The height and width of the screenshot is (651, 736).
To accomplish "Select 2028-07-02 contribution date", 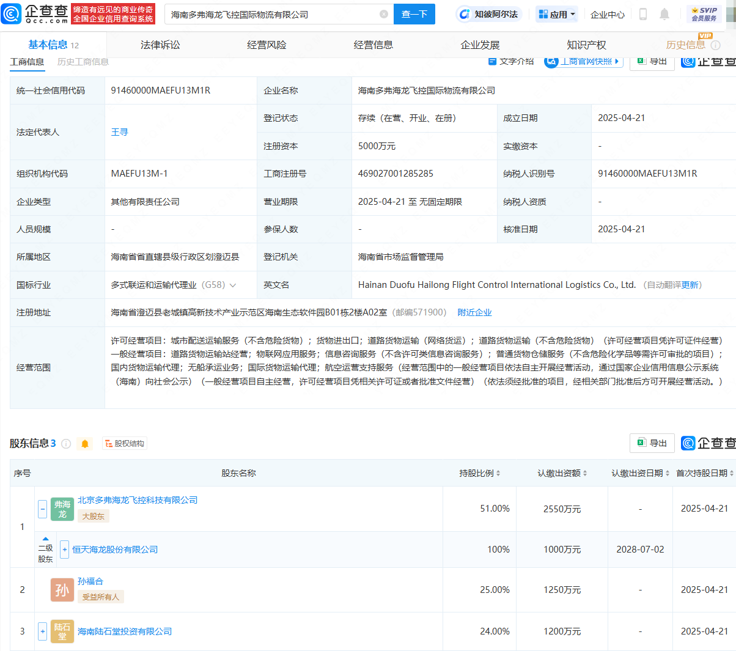I will click(640, 550).
